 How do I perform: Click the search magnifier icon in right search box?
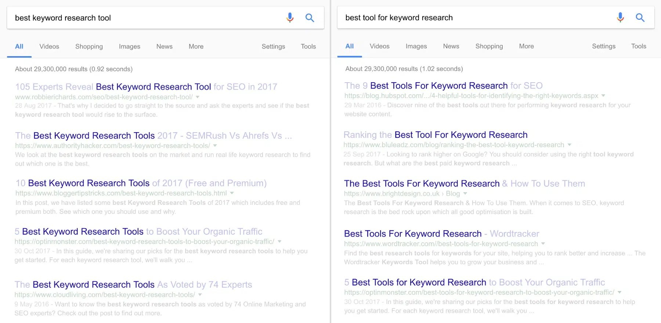point(640,17)
